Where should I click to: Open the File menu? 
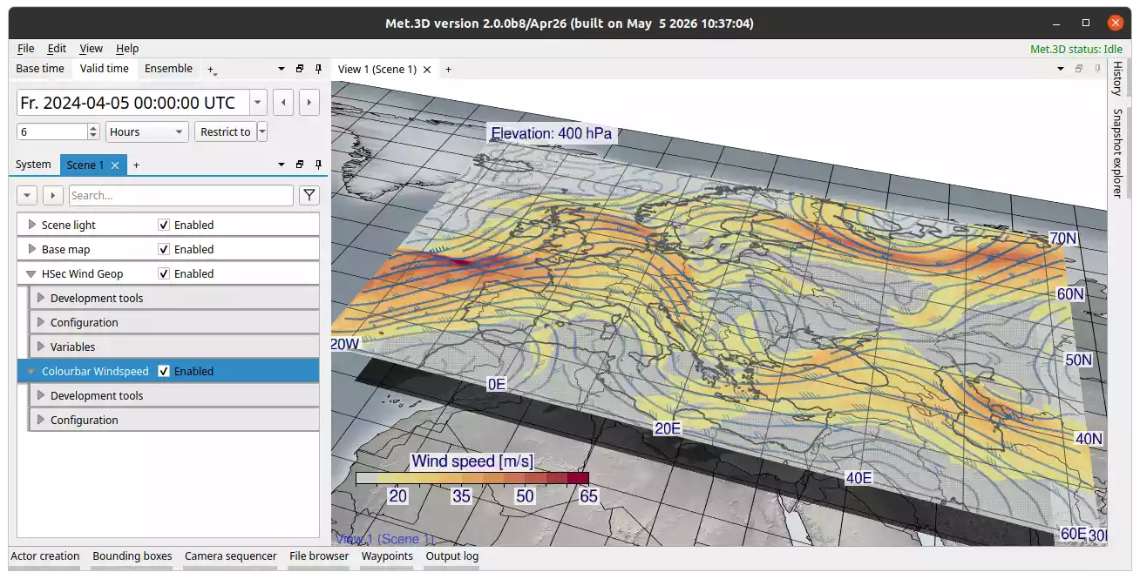[x=26, y=49]
